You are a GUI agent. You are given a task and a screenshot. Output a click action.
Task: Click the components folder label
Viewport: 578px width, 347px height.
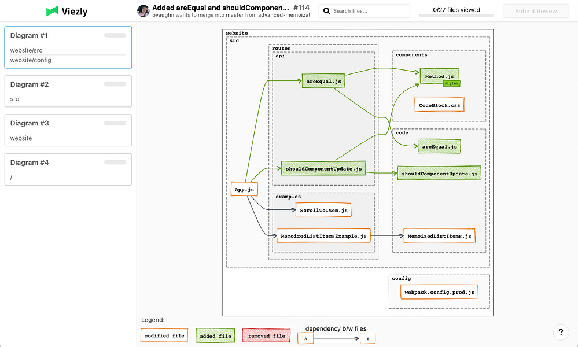[x=411, y=54]
